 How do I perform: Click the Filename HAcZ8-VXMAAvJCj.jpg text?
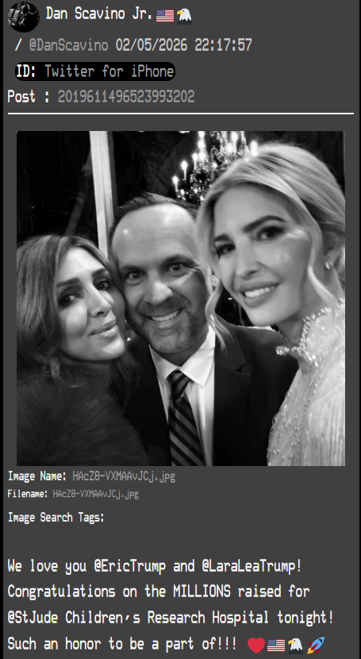tap(95, 494)
